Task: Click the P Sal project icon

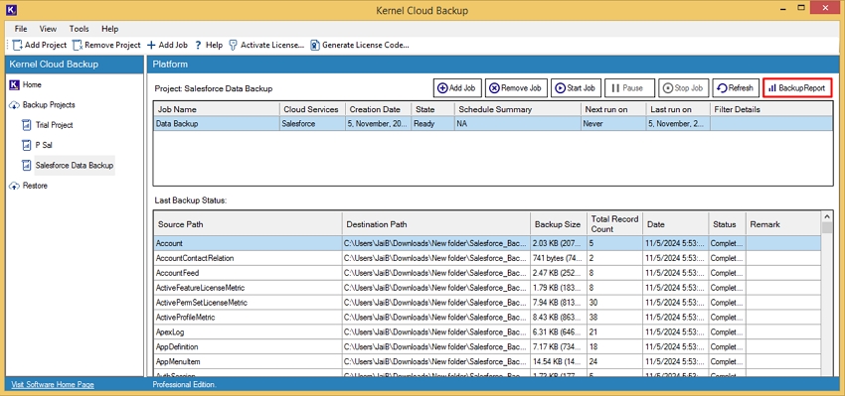Action: pyautogui.click(x=27, y=145)
